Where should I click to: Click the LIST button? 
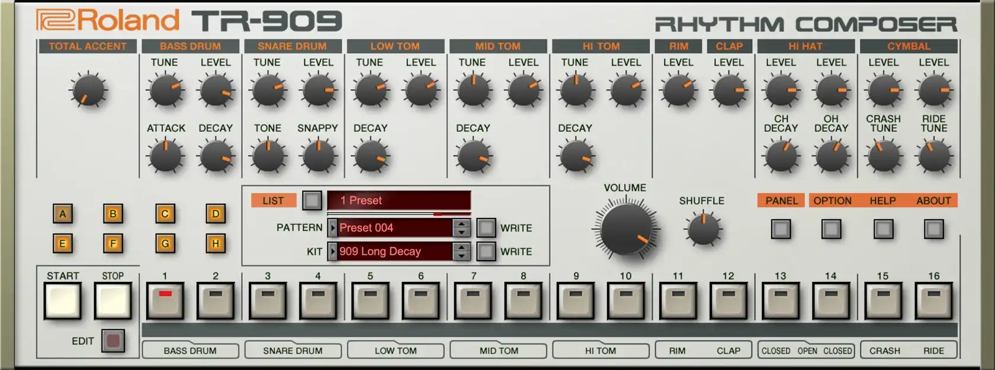tap(273, 200)
